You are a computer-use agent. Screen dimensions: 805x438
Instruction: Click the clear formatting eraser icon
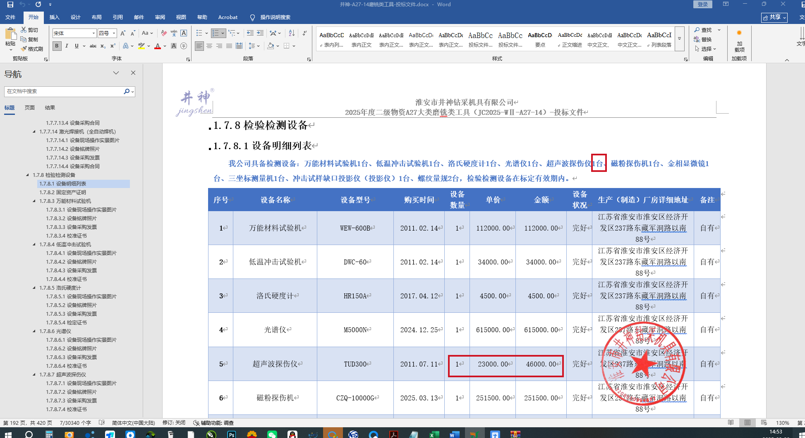click(164, 33)
